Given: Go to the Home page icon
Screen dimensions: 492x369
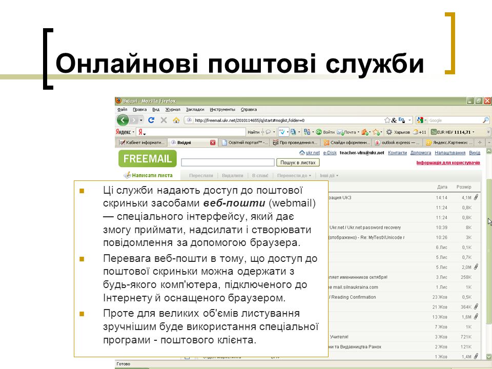Looking at the screenshot, I should click(x=176, y=120).
